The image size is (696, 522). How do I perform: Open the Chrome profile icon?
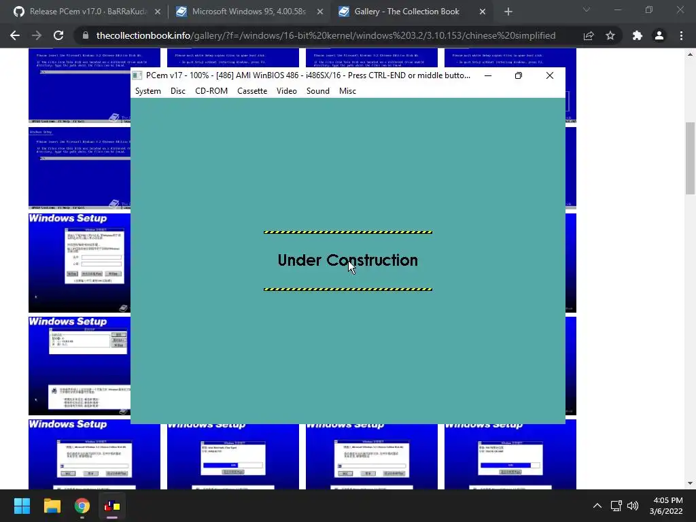point(659,35)
